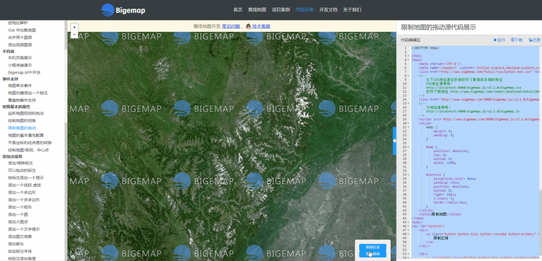The image size is (542, 261).
Task: Select Bigemap APP开发 in sidebar
Action: point(24,72)
